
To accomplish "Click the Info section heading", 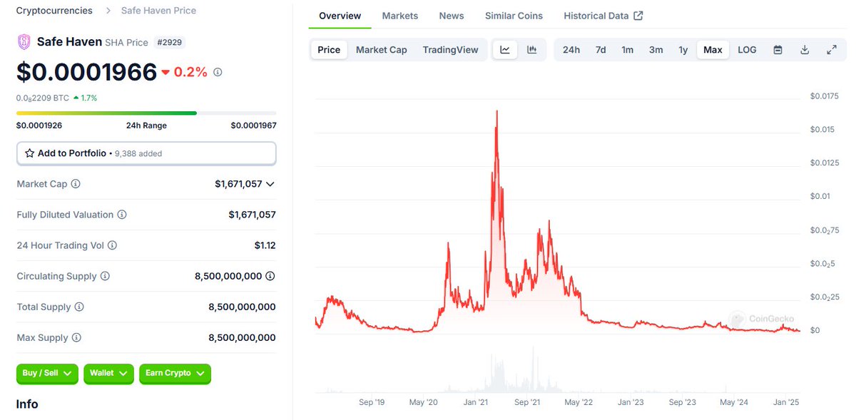I will (x=27, y=404).
